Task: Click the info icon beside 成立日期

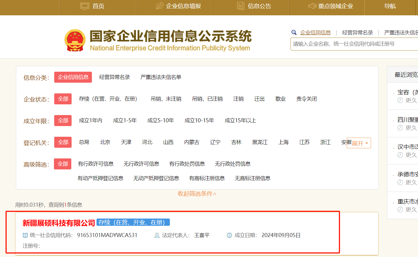Action: [229, 235]
